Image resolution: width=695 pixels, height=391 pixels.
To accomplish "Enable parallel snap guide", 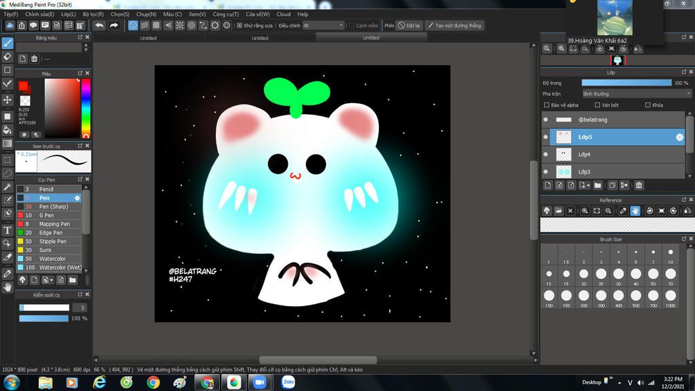I will [145, 25].
